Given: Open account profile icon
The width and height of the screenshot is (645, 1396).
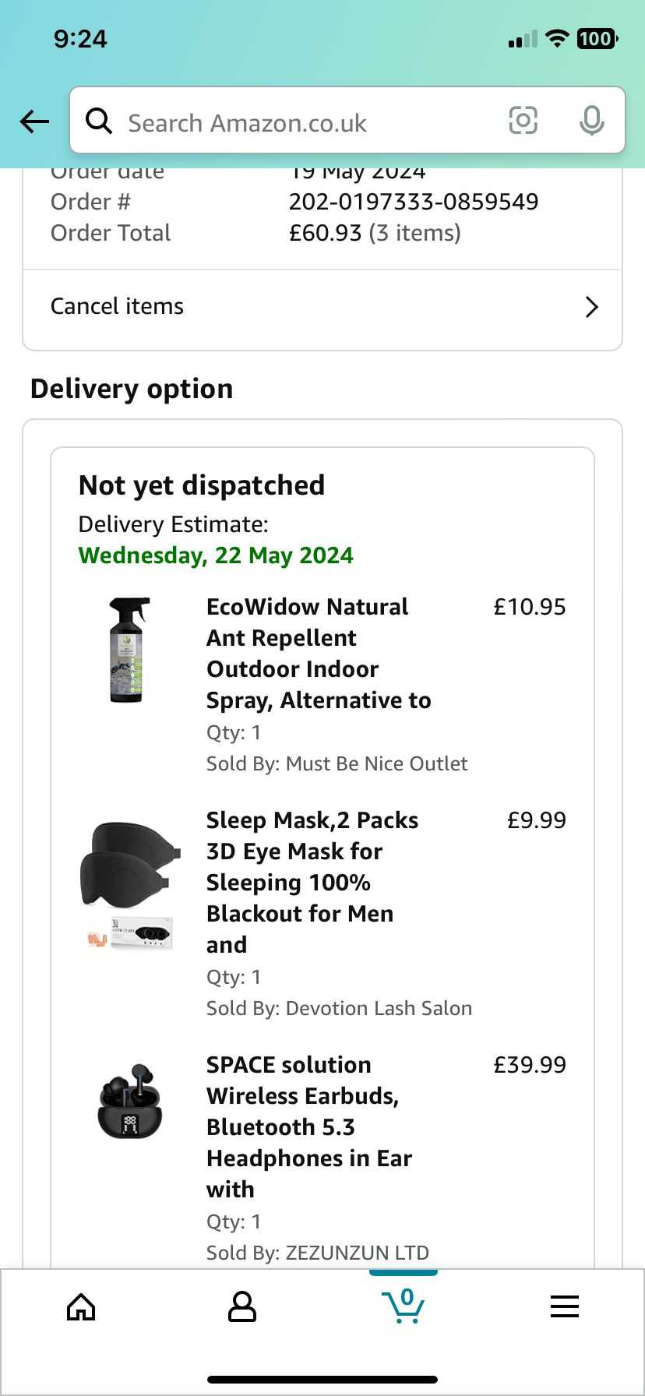Looking at the screenshot, I should click(x=241, y=1306).
